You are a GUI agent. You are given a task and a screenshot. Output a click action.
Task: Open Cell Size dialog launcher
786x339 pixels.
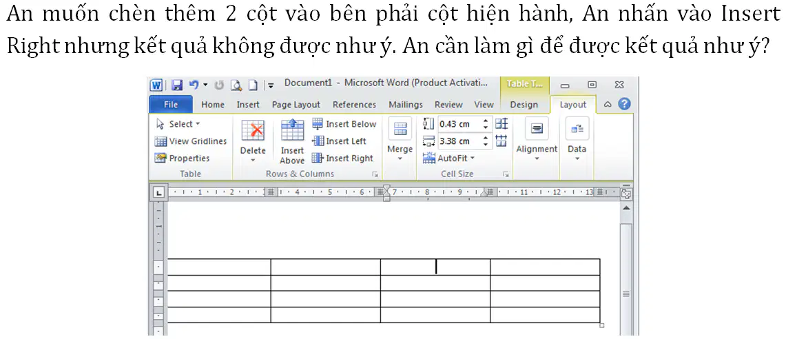[506, 174]
